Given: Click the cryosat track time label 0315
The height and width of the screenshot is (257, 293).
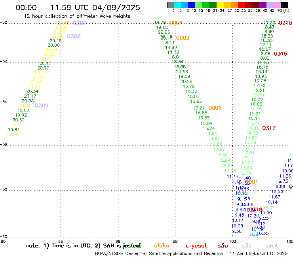Looking at the screenshot, I should 285,23.
